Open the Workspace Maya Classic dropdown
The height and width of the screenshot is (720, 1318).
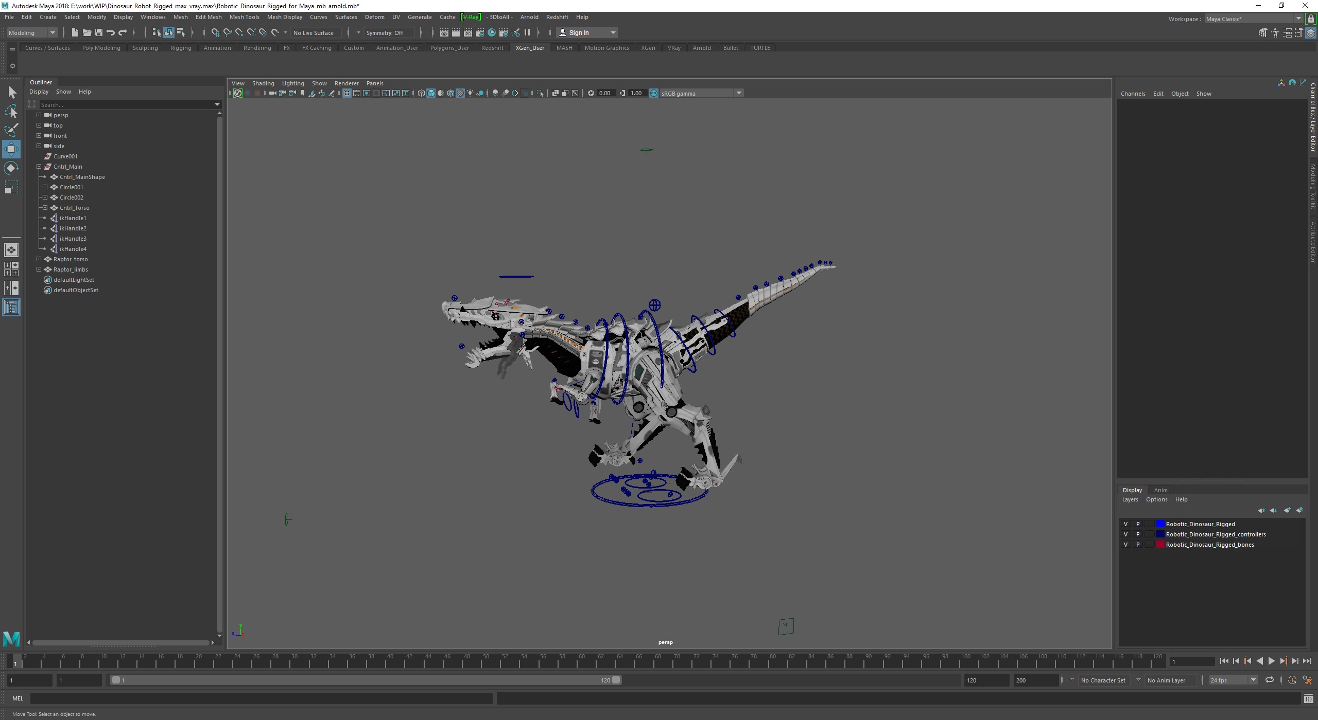pos(1254,19)
